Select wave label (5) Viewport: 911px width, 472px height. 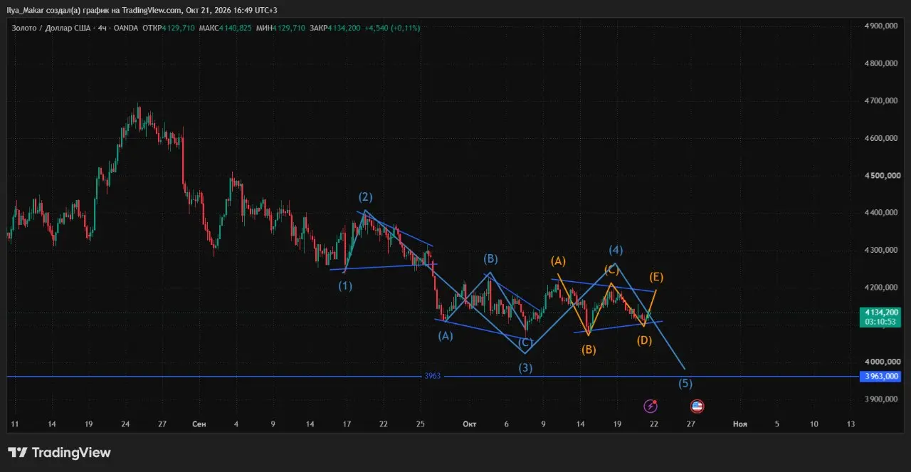[x=685, y=384]
